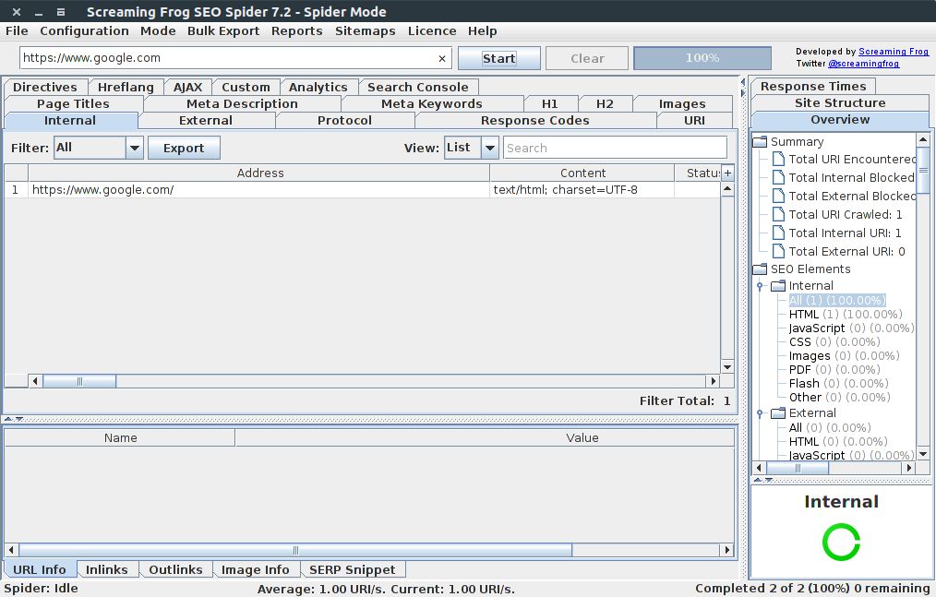
Task: Select the https://www.google.com/ address row
Action: (x=363, y=190)
